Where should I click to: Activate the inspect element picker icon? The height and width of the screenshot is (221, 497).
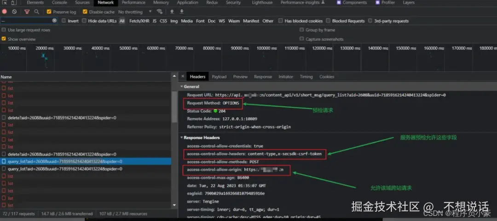pyautogui.click(x=5, y=3)
